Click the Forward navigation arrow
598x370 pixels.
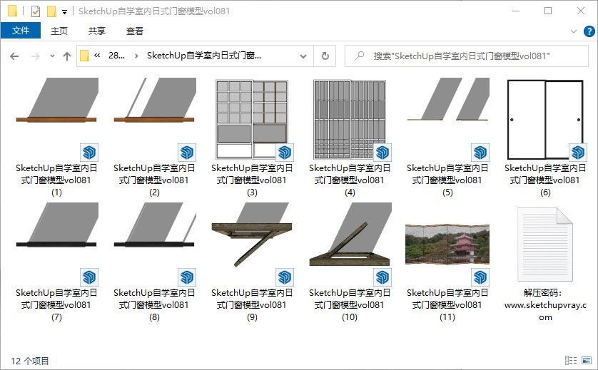[36, 56]
